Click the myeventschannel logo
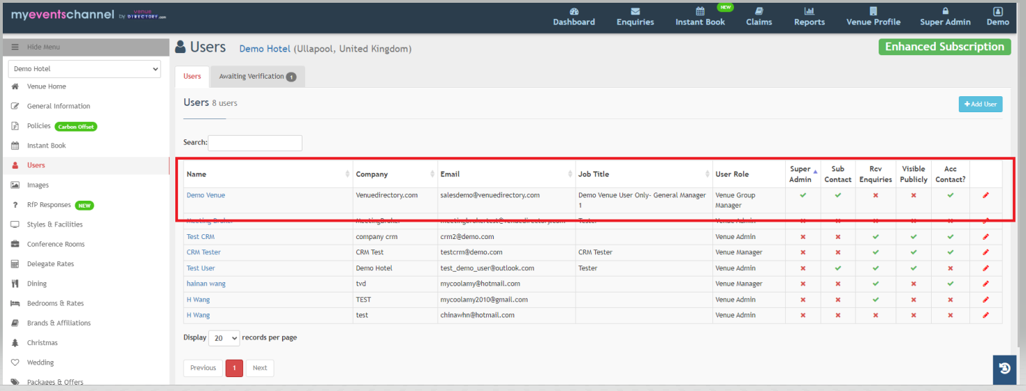 click(89, 15)
